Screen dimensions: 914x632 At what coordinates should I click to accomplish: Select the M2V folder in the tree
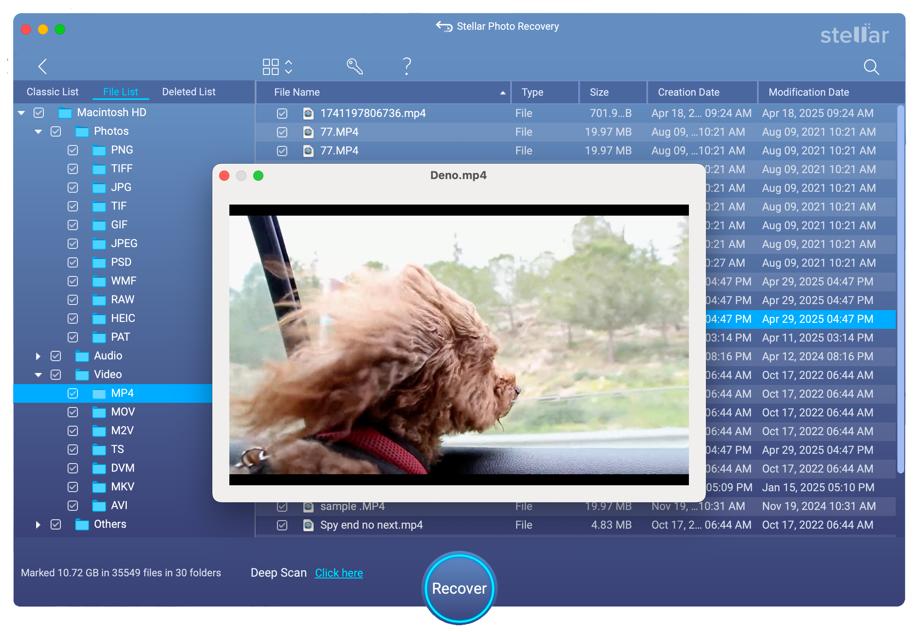pos(122,431)
